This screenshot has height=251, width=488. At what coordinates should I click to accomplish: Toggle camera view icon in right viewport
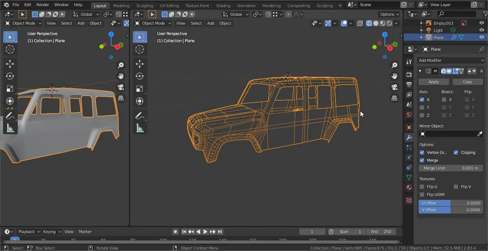point(395,87)
